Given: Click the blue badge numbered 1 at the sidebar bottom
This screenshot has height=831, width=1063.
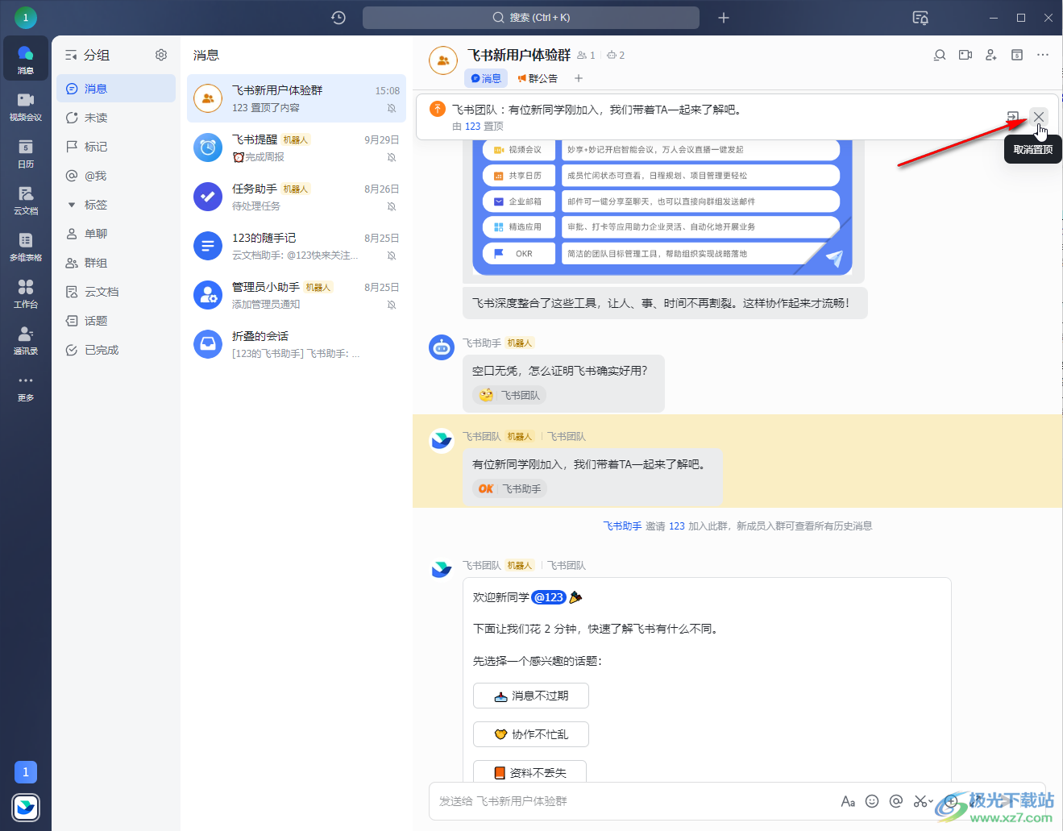Looking at the screenshot, I should [x=26, y=772].
